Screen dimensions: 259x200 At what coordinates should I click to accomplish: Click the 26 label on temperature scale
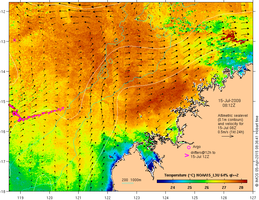pos(207,187)
